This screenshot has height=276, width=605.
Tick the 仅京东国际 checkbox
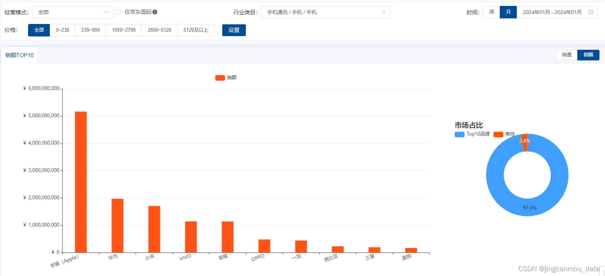click(x=118, y=12)
